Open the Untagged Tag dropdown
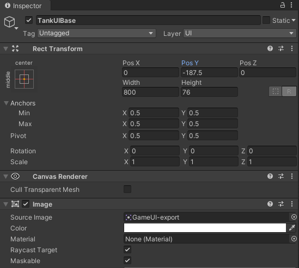The image size is (299, 268). 97,33
